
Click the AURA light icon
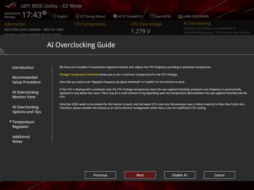tap(180, 16)
